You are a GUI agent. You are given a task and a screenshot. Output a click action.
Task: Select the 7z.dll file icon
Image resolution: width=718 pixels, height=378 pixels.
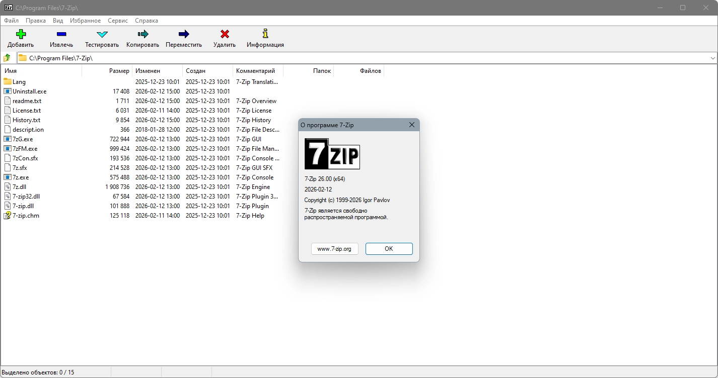pyautogui.click(x=8, y=186)
